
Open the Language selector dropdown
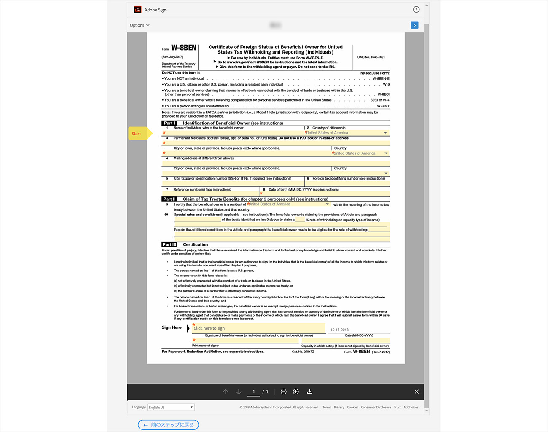click(171, 407)
